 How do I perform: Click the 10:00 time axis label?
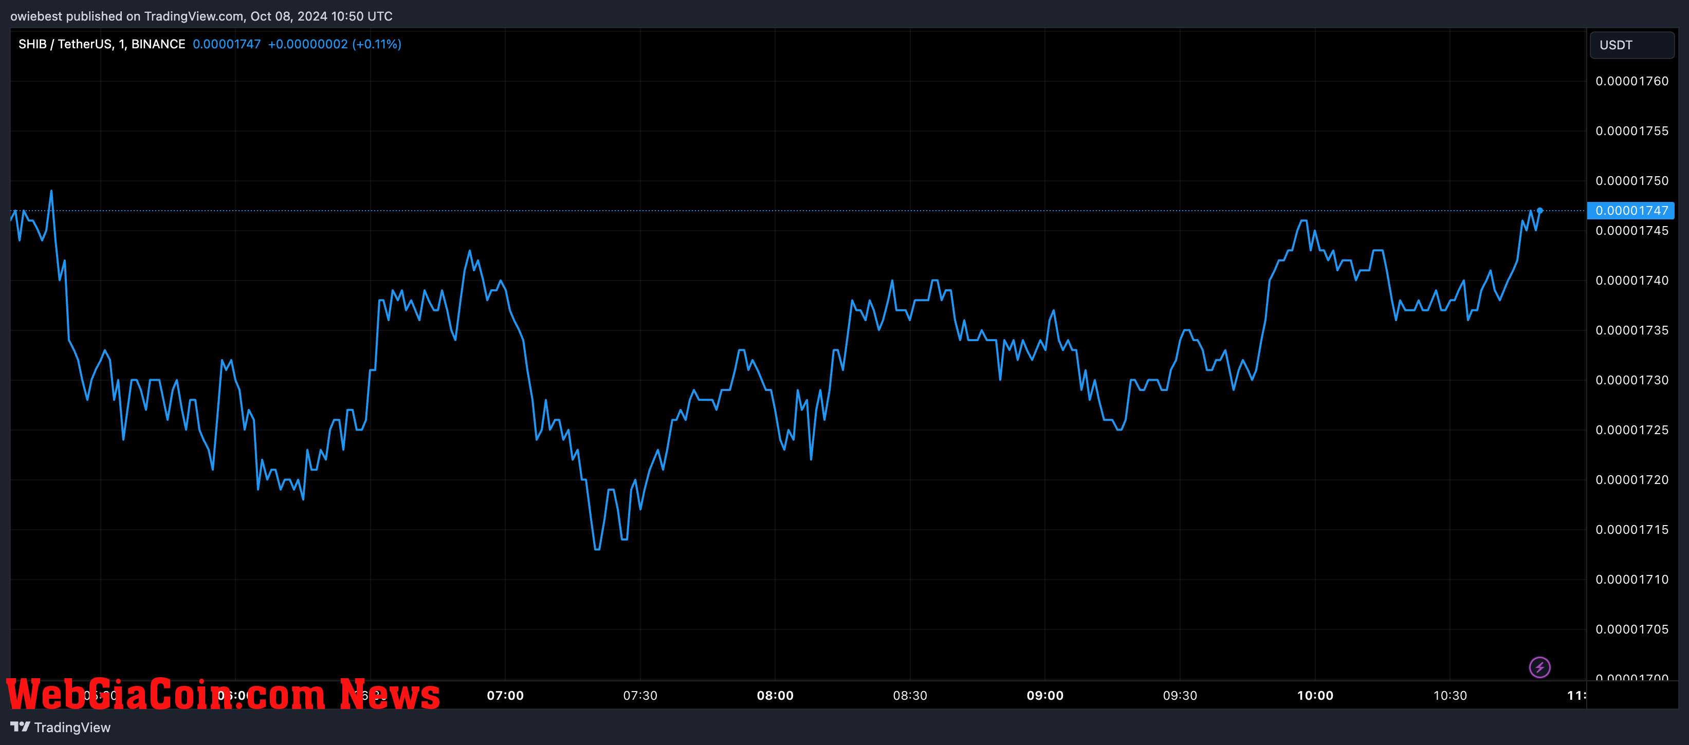click(1315, 695)
